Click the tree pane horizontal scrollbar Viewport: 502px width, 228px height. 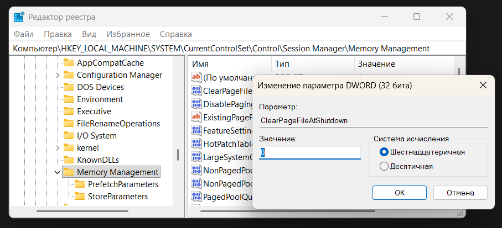[x=89, y=211]
